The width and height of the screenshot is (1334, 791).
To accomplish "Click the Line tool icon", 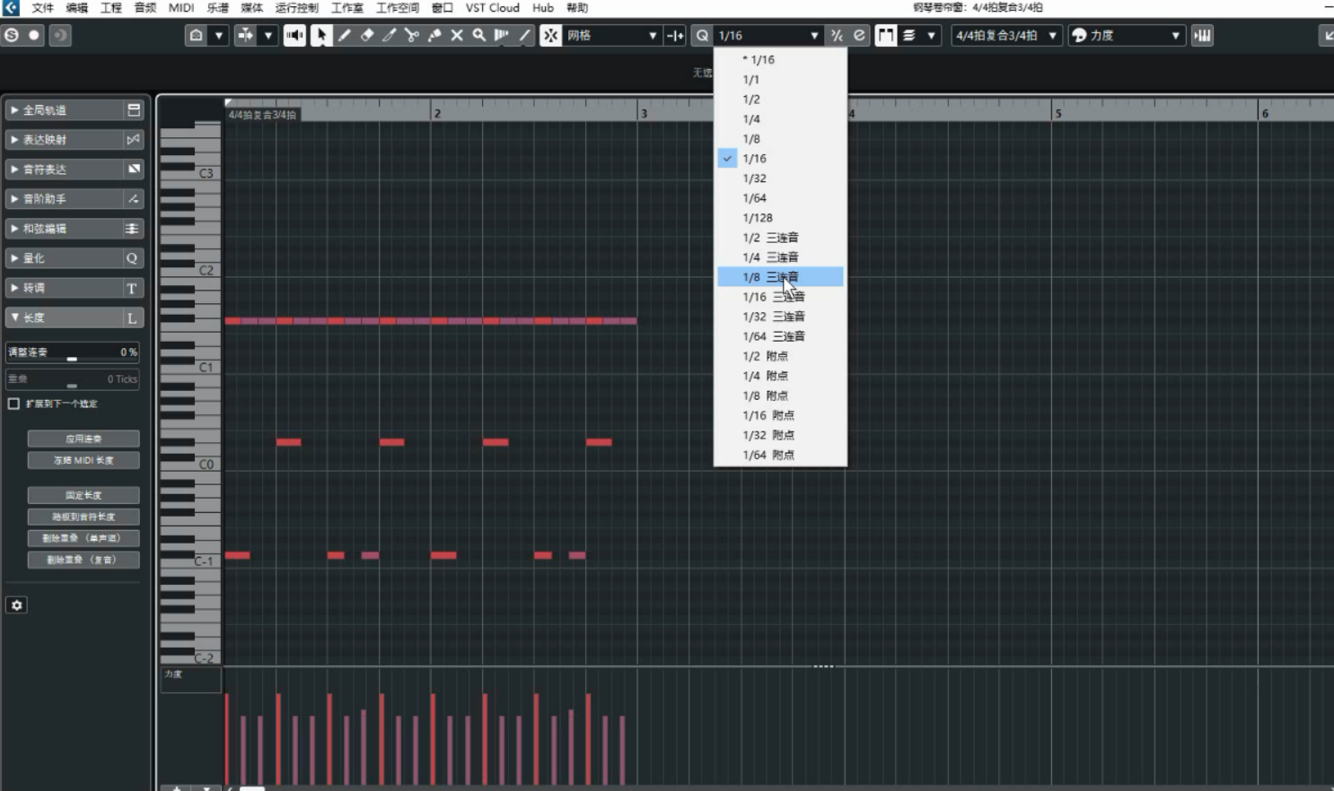I will point(525,35).
